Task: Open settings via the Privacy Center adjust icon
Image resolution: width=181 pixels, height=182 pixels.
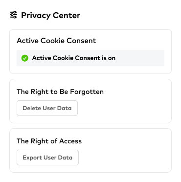Action: tap(13, 15)
